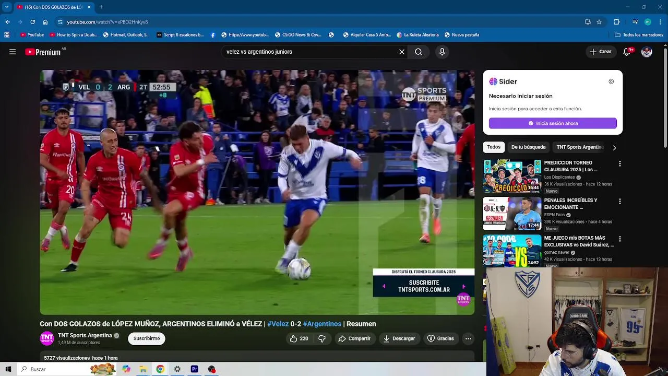
Task: Select the Todos filter chip
Action: [494, 147]
